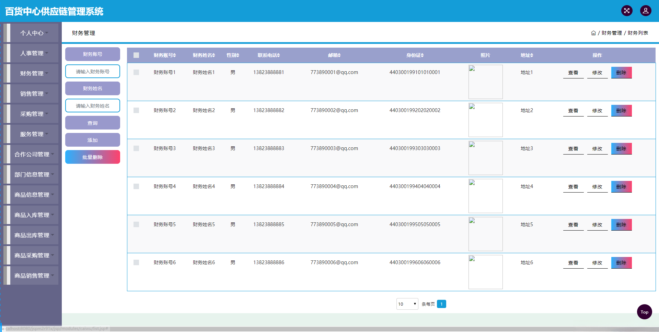The height and width of the screenshot is (332, 659).
Task: Expand the 合作公司管理 sidebar menu
Action: (x=31, y=154)
